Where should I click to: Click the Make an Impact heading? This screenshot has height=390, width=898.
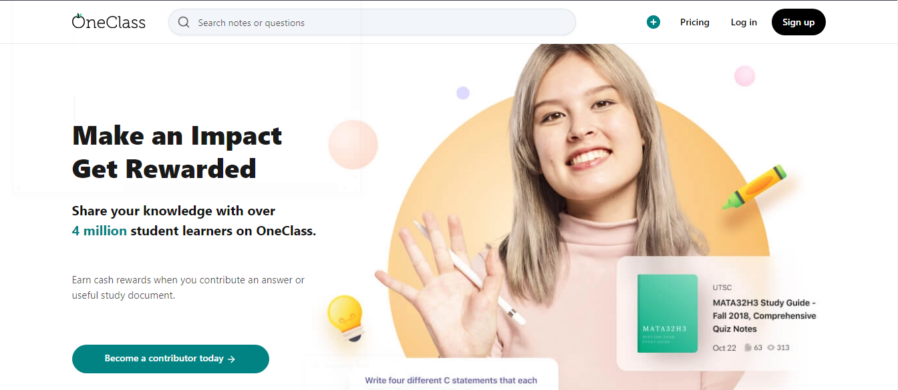point(177,135)
